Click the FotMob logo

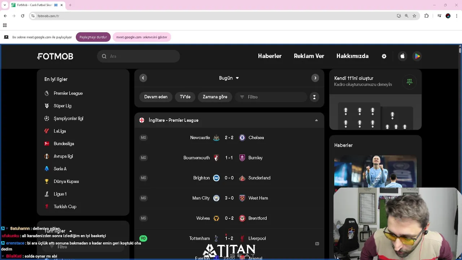click(x=55, y=56)
